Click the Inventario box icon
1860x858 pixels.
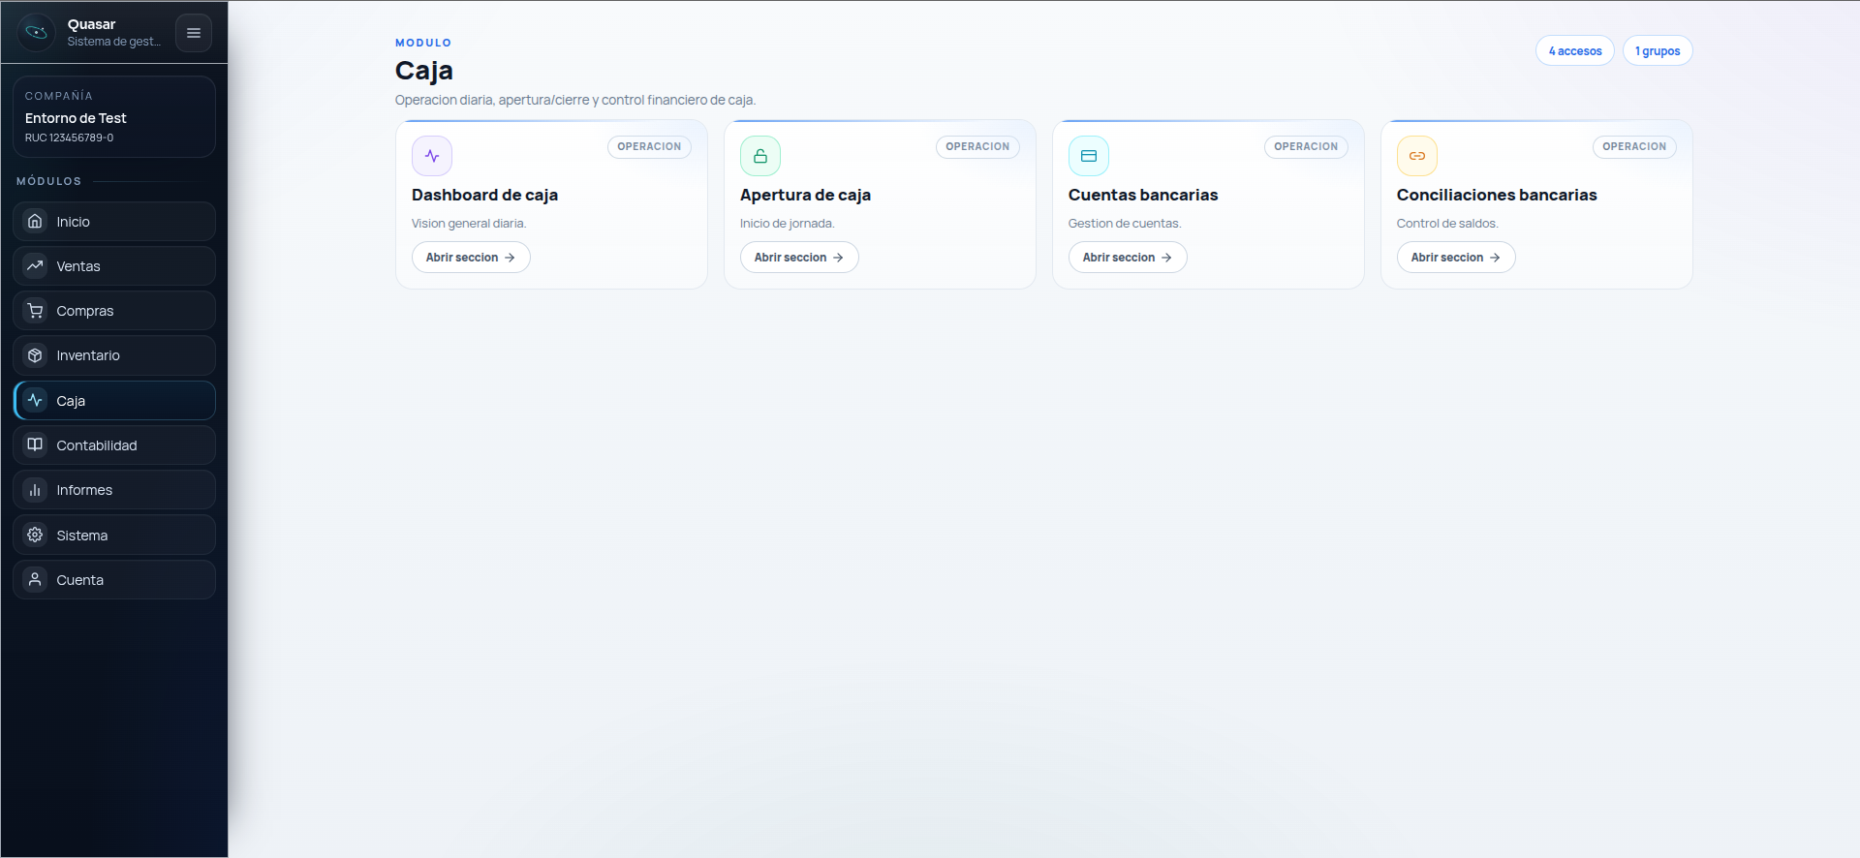[x=35, y=355]
